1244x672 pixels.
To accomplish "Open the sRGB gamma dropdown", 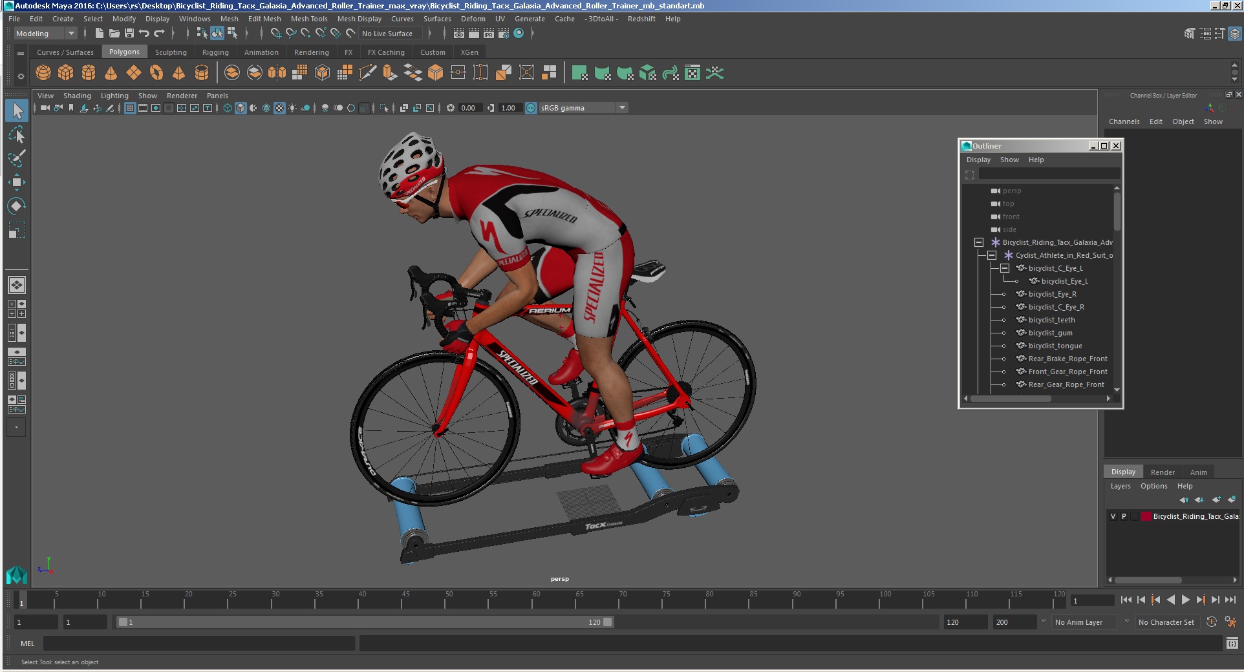I will tap(583, 108).
